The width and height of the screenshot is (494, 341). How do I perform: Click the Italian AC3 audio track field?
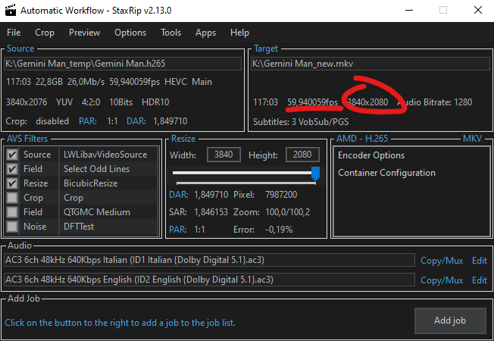pos(210,260)
